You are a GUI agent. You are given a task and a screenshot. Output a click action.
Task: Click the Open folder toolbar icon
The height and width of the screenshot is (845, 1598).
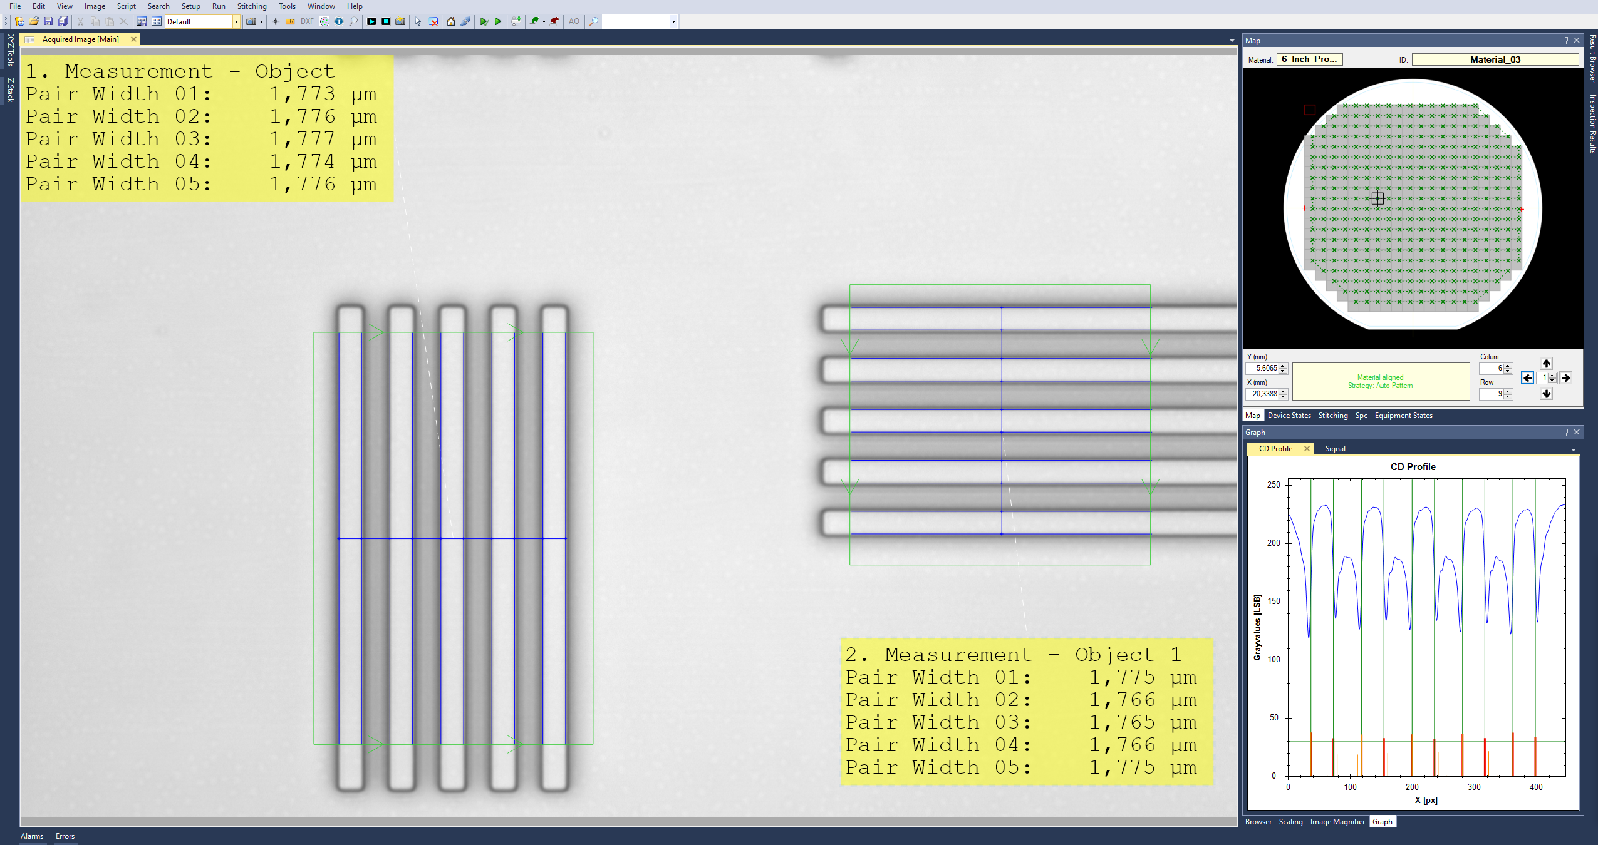coord(34,21)
